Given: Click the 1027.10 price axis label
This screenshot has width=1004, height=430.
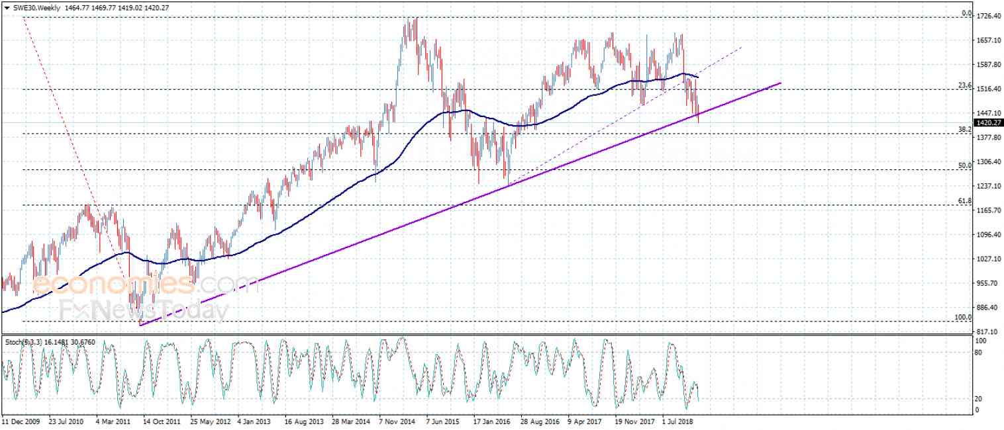Looking at the screenshot, I should 989,259.
